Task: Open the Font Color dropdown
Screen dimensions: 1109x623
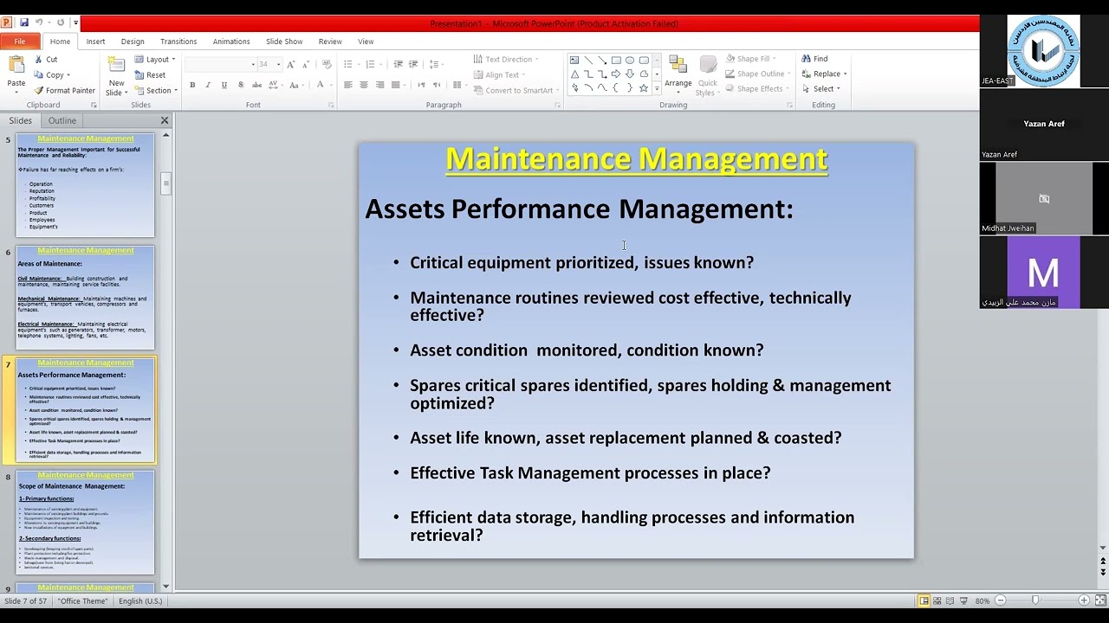Action: coord(331,85)
